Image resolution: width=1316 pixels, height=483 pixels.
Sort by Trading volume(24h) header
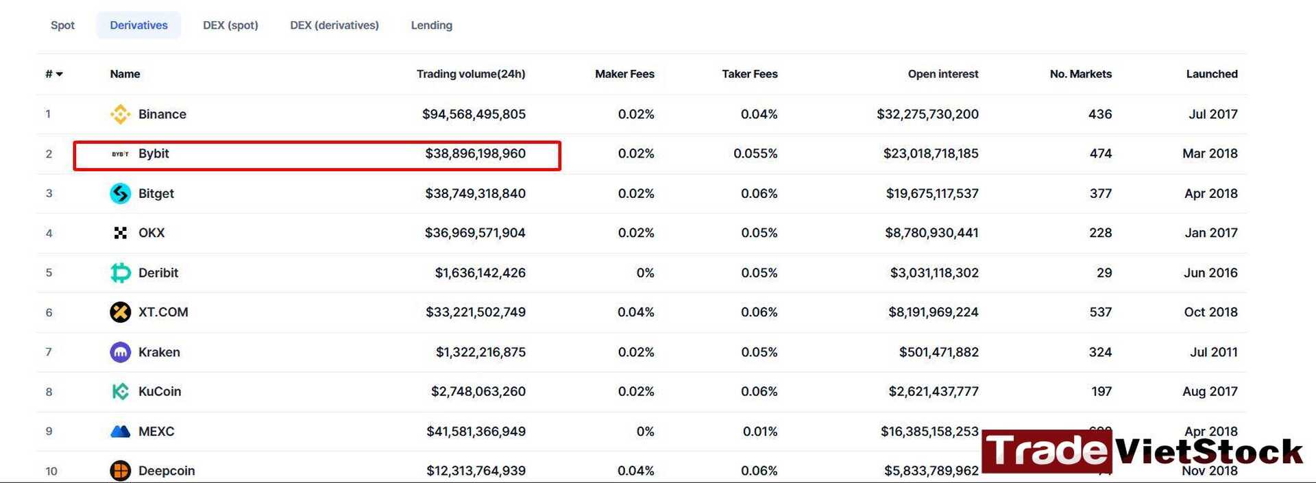tap(471, 74)
